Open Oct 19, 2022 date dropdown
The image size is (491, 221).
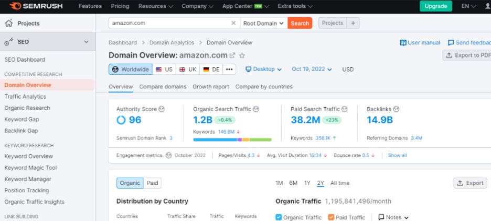tap(312, 69)
